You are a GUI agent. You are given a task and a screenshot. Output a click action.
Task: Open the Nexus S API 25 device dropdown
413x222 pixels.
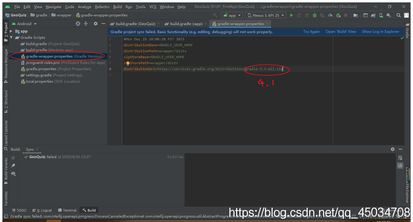click(x=265, y=15)
